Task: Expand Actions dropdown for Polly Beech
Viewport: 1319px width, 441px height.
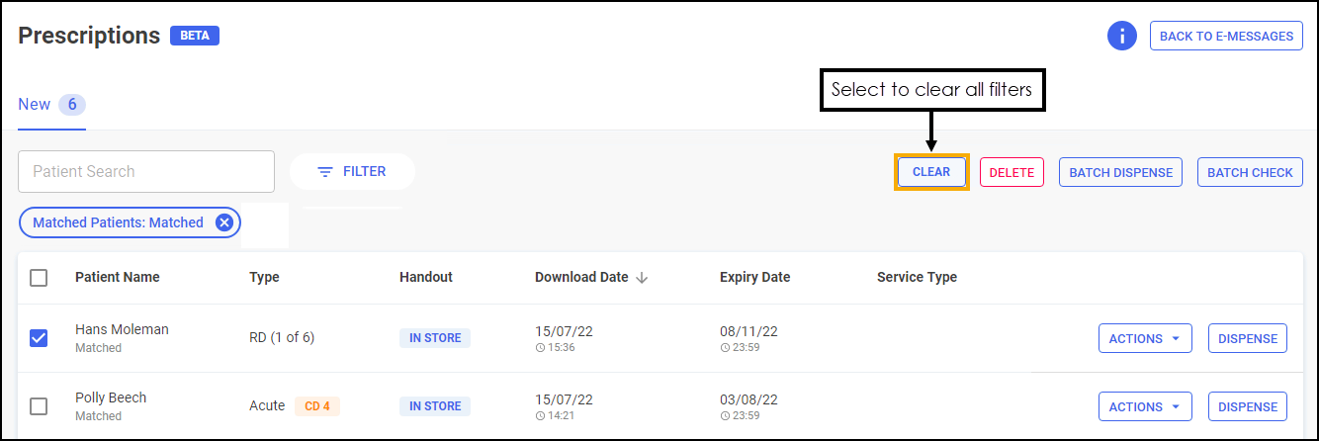Action: pos(1145,406)
